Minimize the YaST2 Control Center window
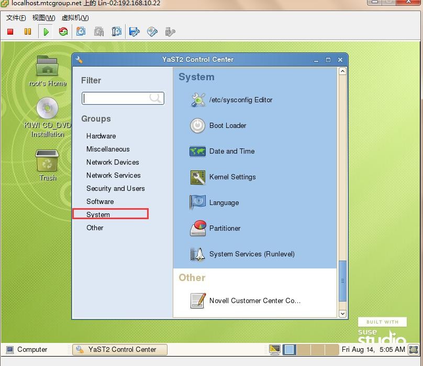 [316, 60]
